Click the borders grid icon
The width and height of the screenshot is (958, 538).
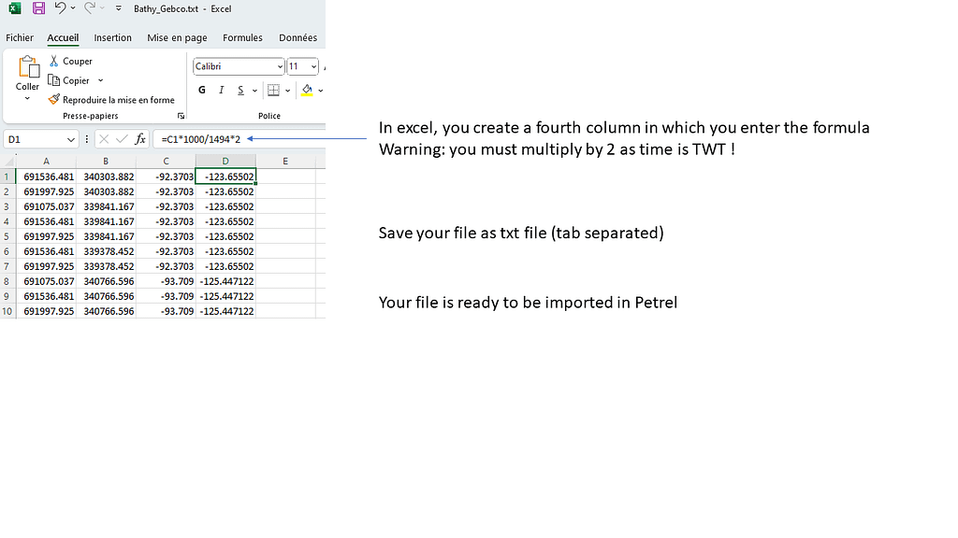273,91
